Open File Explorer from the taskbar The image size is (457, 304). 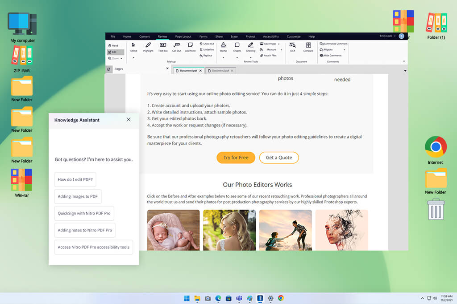197,298
